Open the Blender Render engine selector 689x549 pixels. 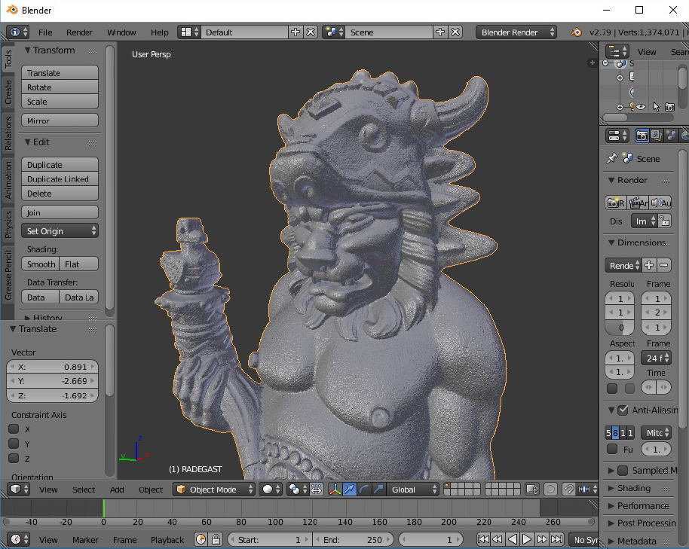516,32
